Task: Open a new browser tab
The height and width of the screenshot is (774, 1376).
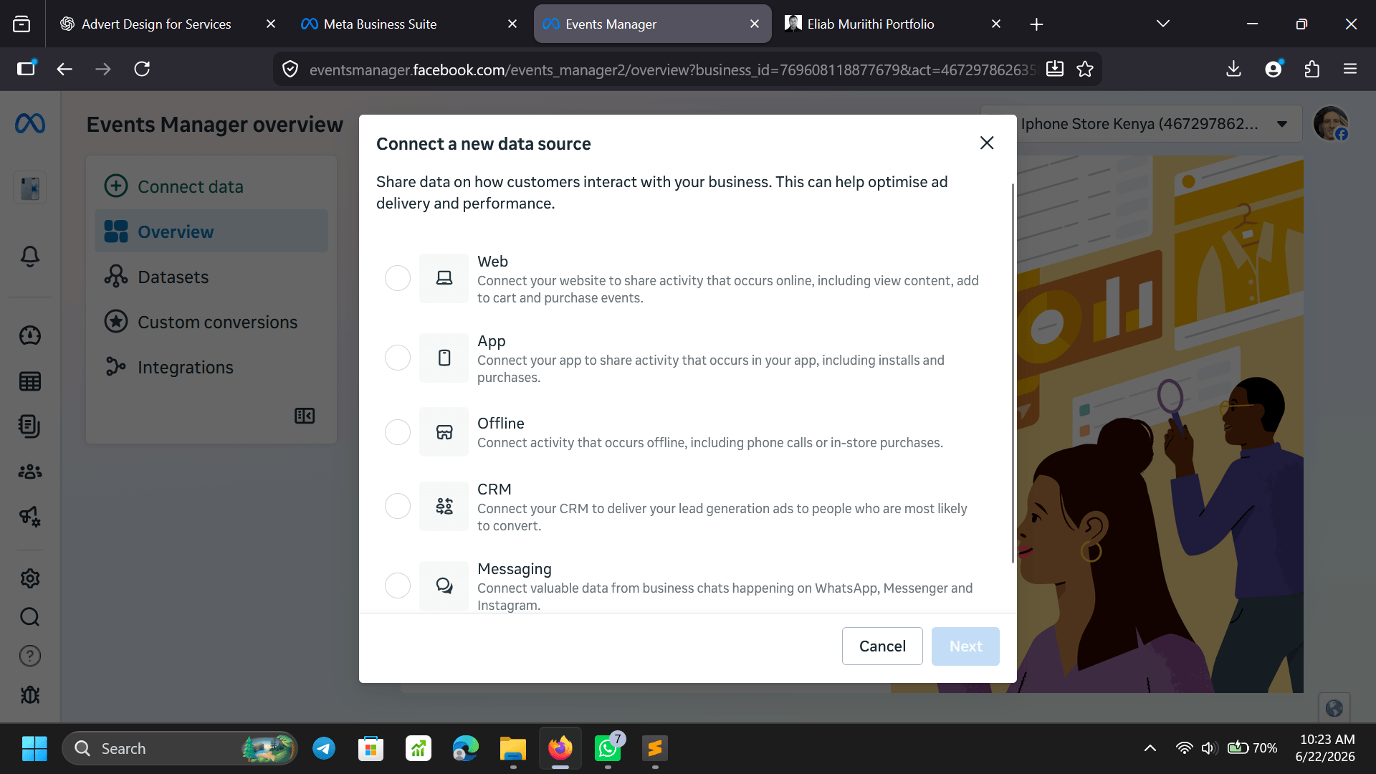Action: [1036, 24]
